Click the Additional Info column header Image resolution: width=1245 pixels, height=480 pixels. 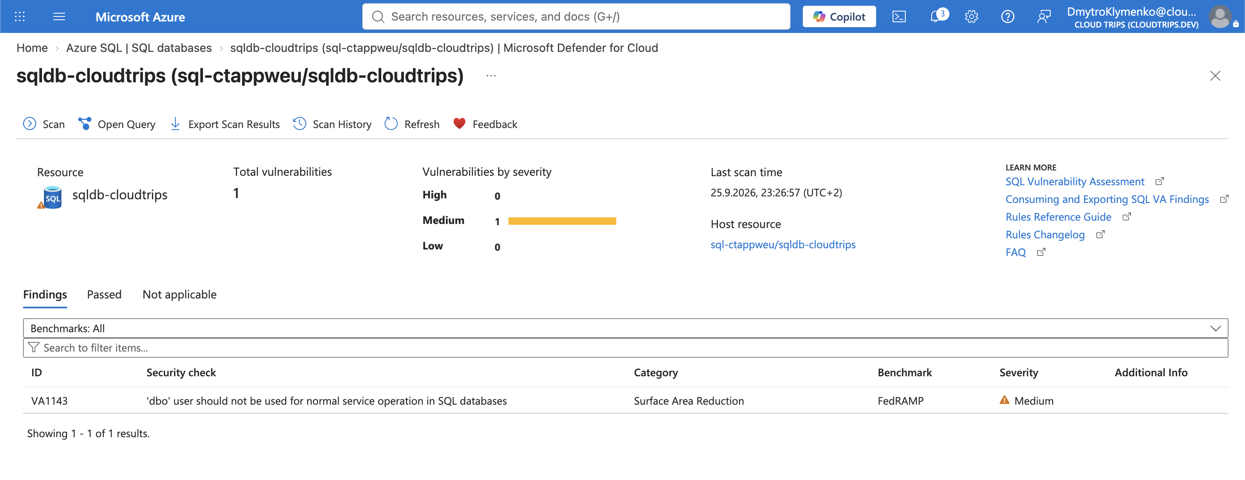1151,372
